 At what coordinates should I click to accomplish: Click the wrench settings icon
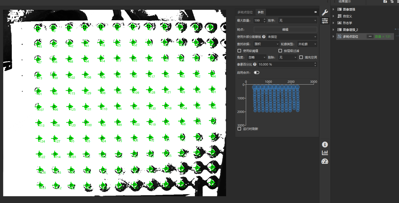click(325, 13)
